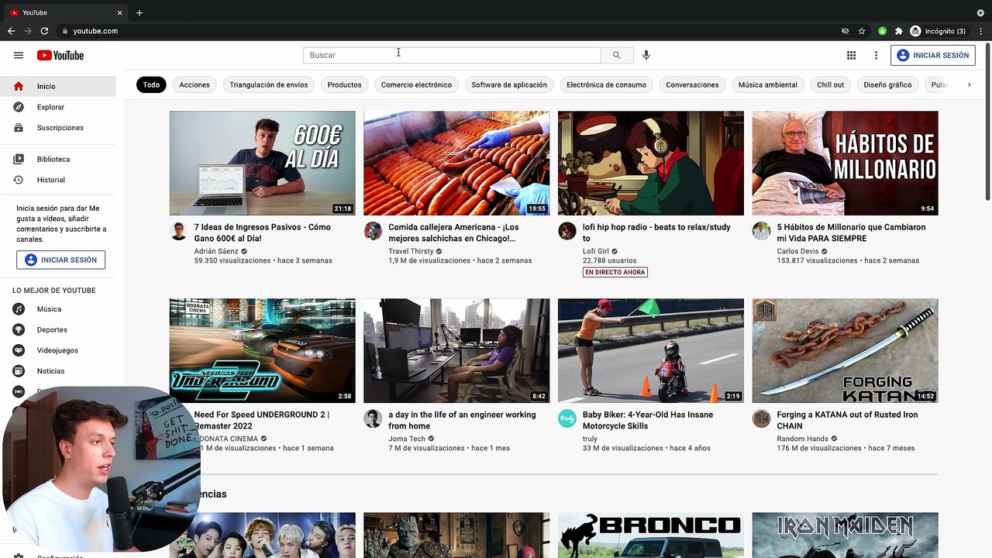The width and height of the screenshot is (992, 558).
Task: Click inside the Buscar search field
Action: pyautogui.click(x=452, y=55)
